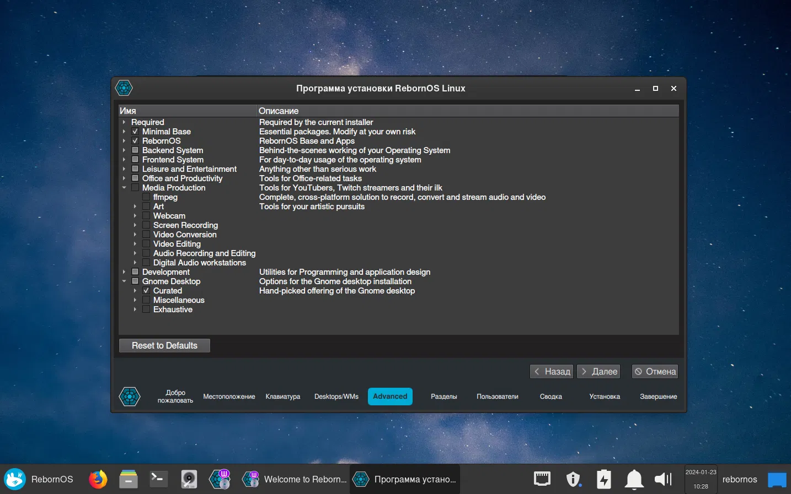Click the Завершение step tab
Image resolution: width=791 pixels, height=494 pixels.
coord(659,397)
